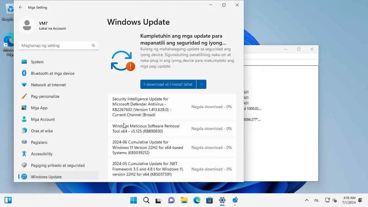368x207 pixels.
Task: Select Oras at wika category
Action: click(59, 131)
